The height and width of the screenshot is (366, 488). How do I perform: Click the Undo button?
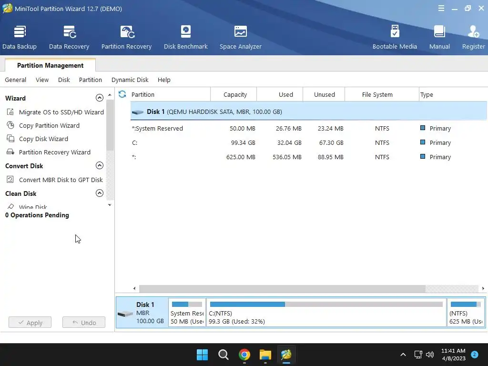tap(84, 323)
